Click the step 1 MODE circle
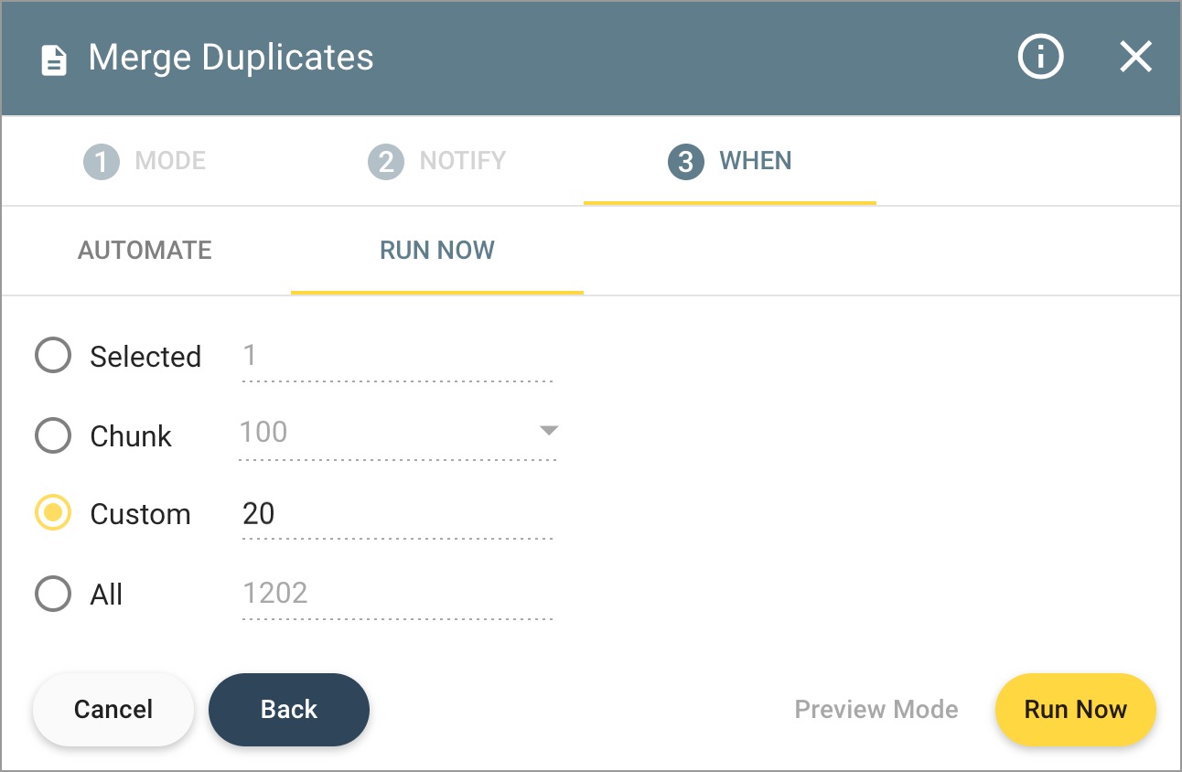 101,160
